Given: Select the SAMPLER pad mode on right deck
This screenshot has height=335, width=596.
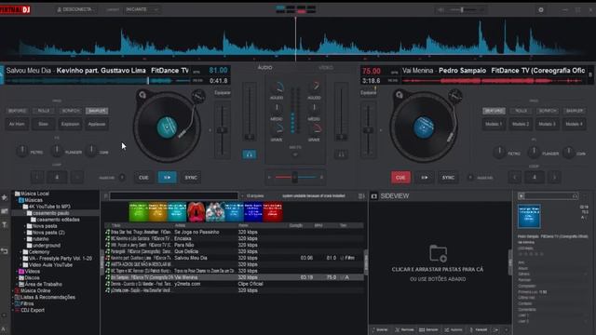Looking at the screenshot, I should (x=575, y=111).
